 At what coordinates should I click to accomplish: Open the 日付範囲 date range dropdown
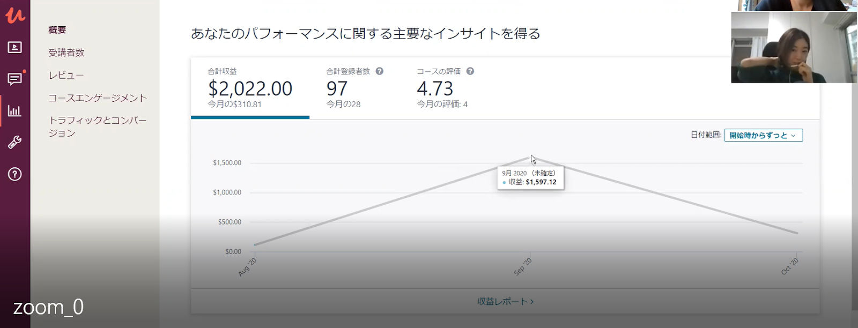click(763, 136)
